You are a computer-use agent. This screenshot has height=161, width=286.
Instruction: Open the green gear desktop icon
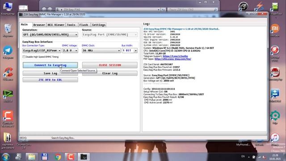click(275, 117)
